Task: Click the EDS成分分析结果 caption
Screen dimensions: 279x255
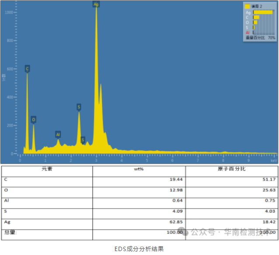Action: pos(139,249)
